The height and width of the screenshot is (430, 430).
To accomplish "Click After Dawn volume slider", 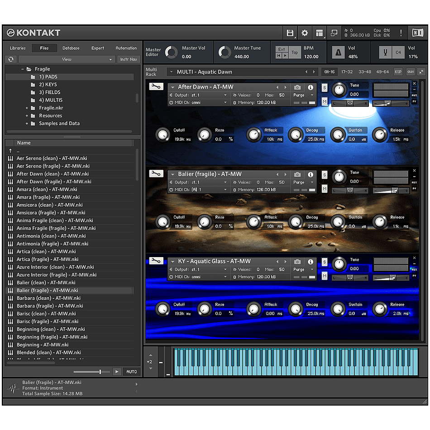I will (x=391, y=103).
